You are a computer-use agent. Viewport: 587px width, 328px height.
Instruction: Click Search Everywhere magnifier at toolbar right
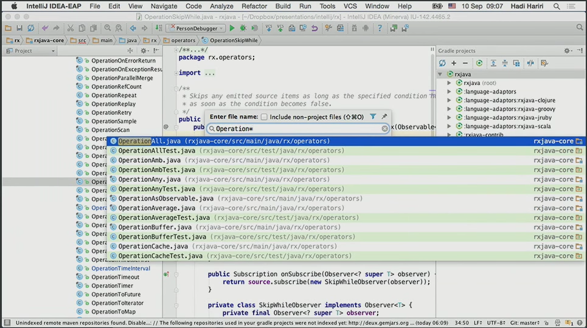580,27
